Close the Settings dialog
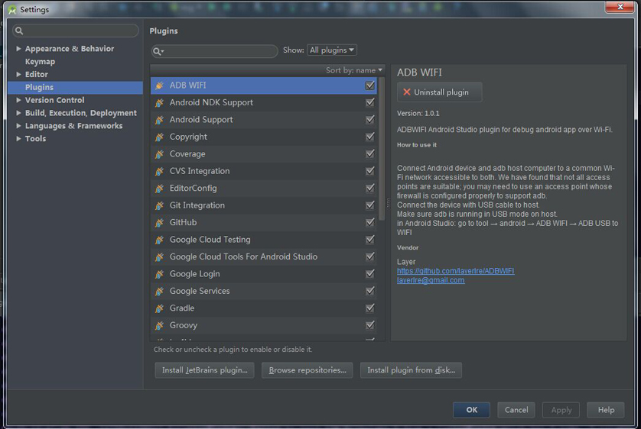This screenshot has width=641, height=429. [620, 7]
